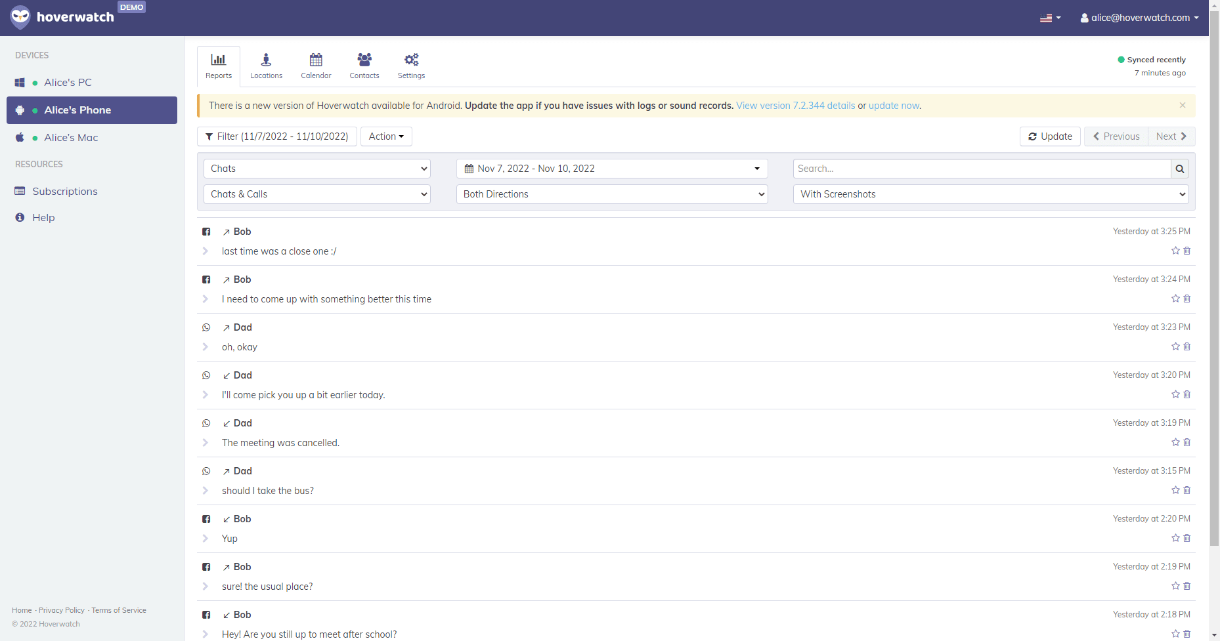Expand the 'Hey! Are you still up' message
1220x641 pixels.
206,634
